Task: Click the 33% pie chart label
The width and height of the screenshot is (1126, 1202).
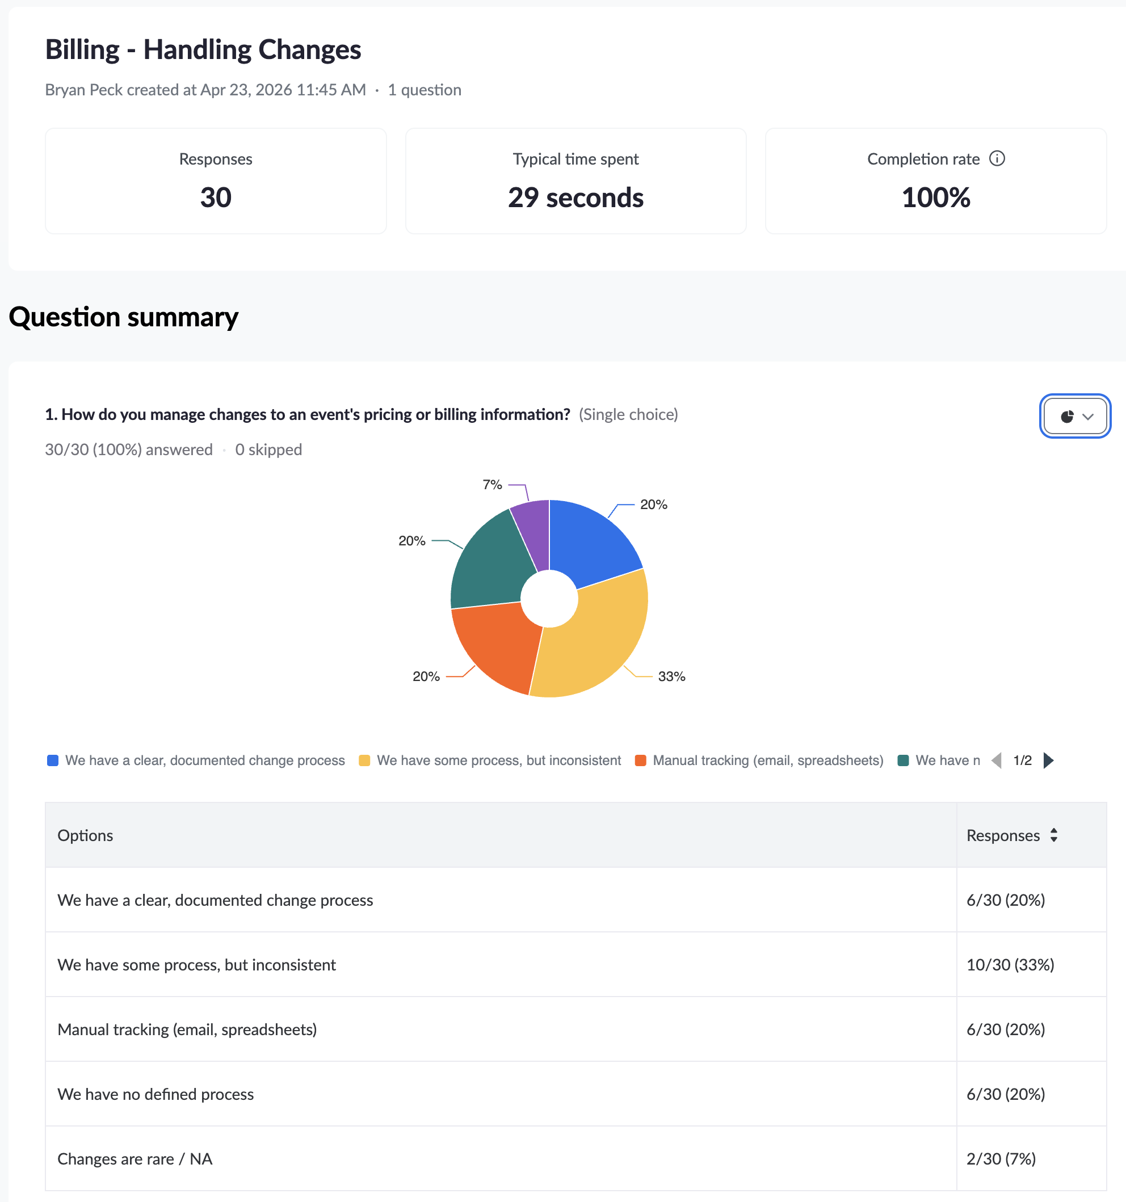Action: (x=671, y=676)
